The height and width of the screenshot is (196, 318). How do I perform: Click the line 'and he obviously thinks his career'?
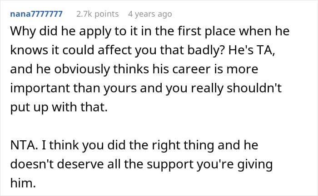134,69
